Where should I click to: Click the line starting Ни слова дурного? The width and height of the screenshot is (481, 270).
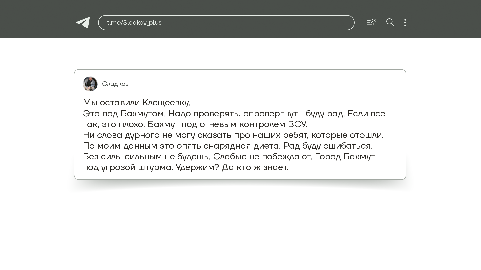click(x=233, y=135)
